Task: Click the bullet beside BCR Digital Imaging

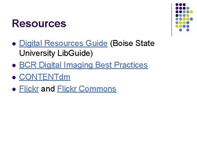Action: tap(14, 66)
